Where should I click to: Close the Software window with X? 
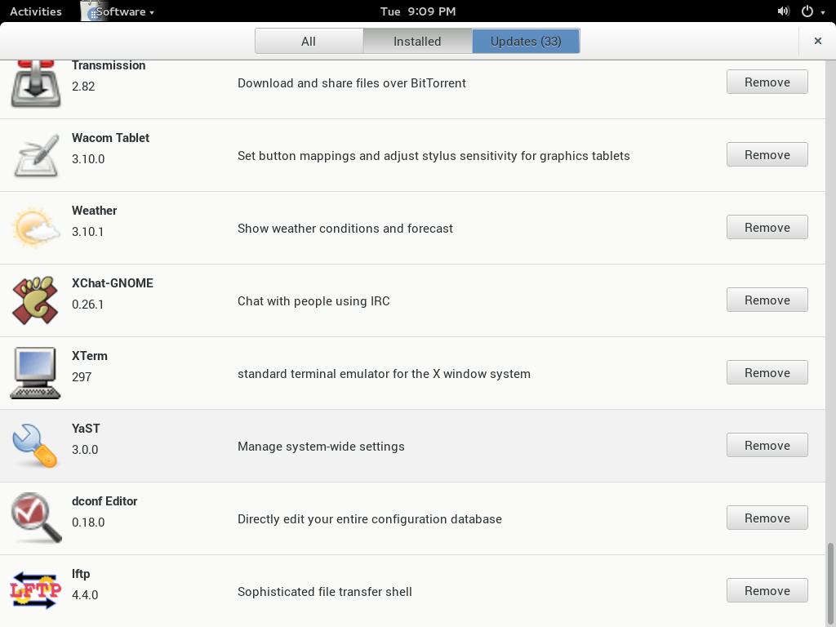pos(818,41)
